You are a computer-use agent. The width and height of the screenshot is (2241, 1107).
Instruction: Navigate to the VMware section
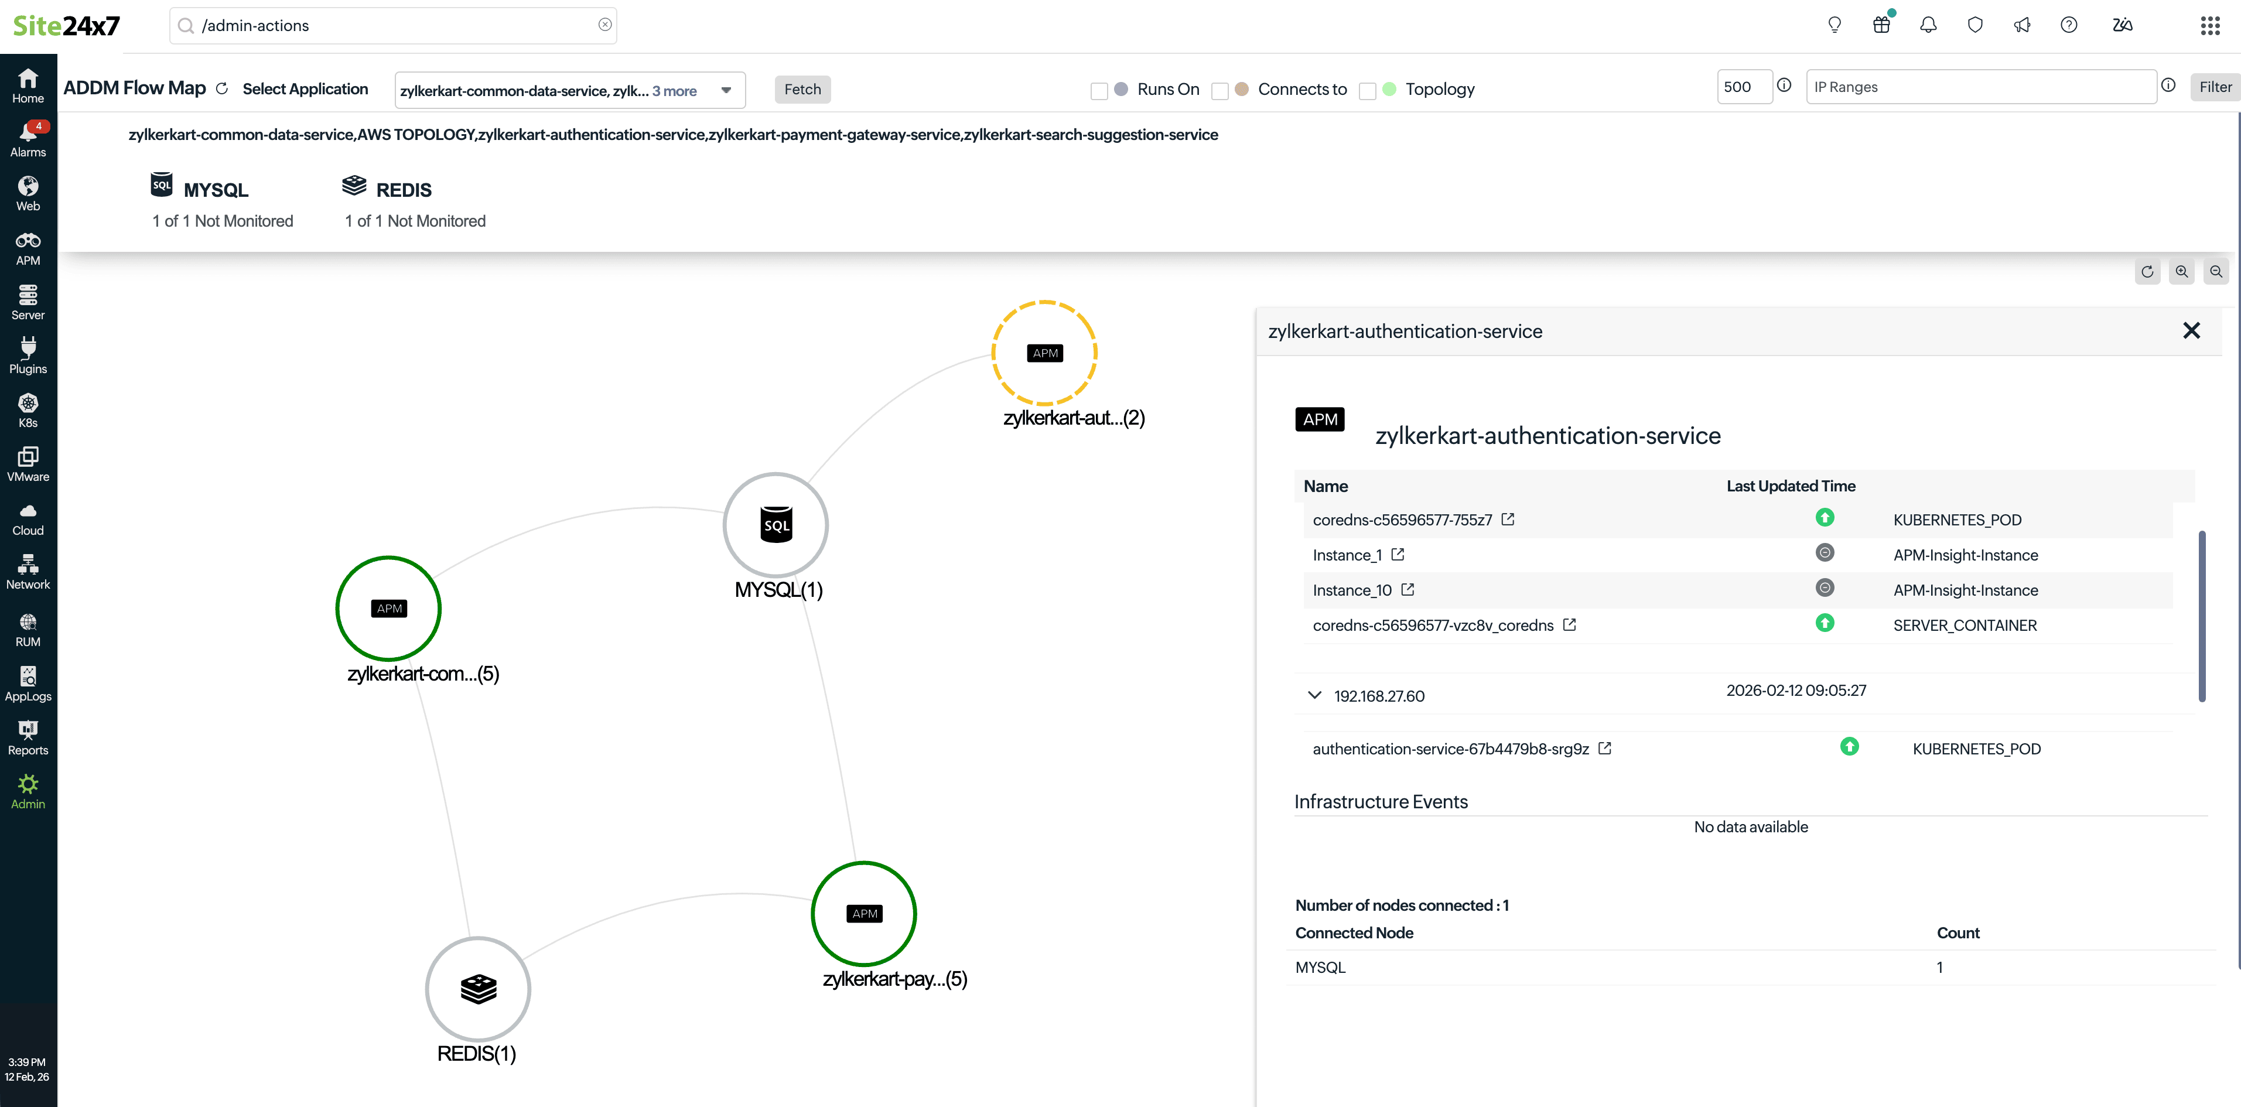pyautogui.click(x=28, y=463)
